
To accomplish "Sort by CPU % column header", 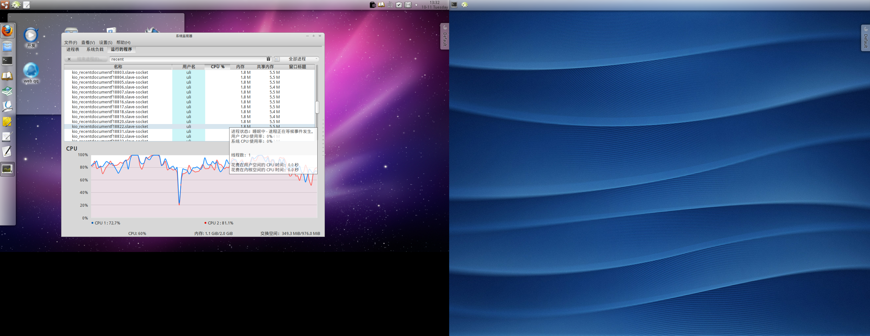I will (217, 67).
